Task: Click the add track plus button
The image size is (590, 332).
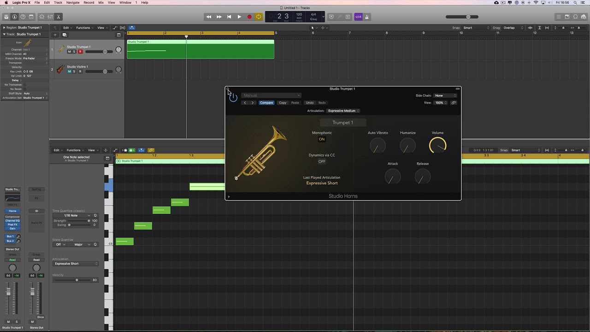Action: [x=55, y=35]
